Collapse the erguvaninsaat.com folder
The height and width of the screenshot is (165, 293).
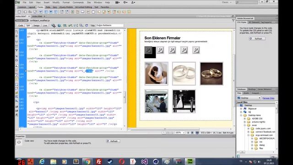click(x=249, y=135)
